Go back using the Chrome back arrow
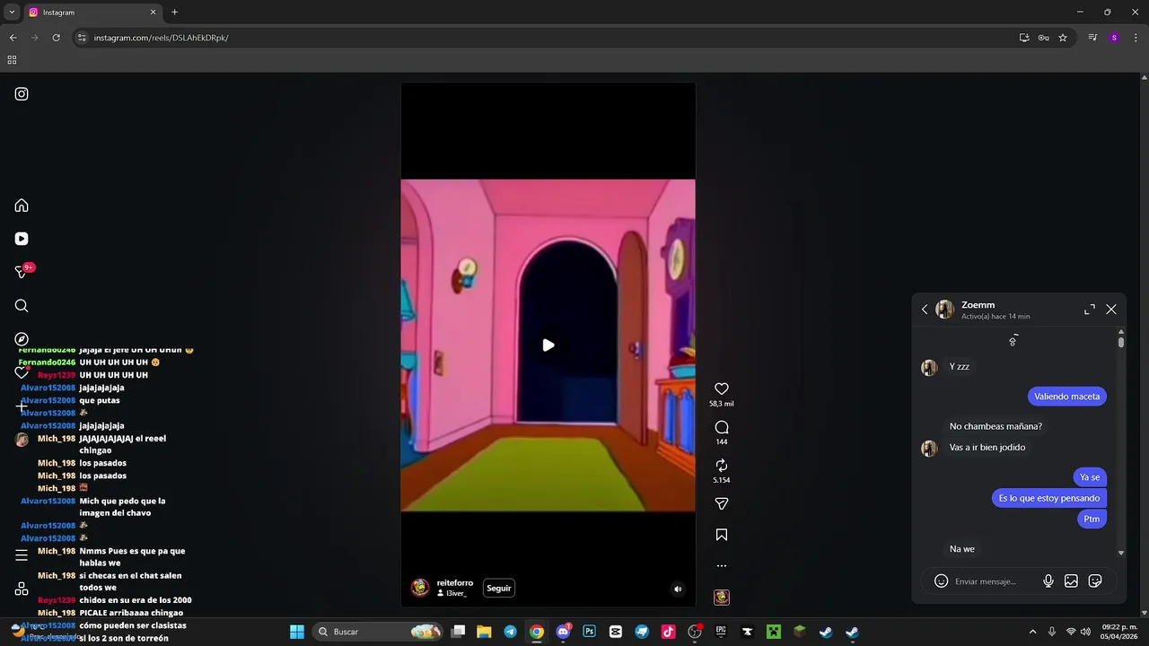1149x646 pixels. point(13,38)
